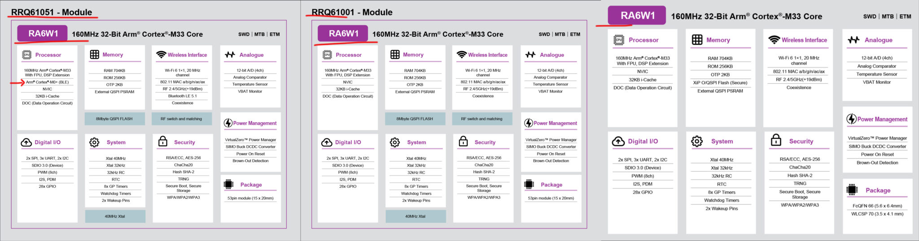Click the 'RRQ61001 - Module' title
Screen dimensions: 919x241
(352, 12)
